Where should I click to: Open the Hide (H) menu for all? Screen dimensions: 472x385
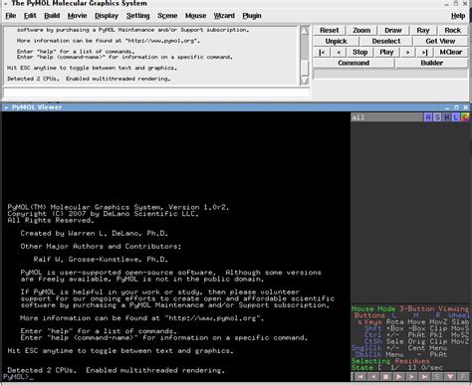click(x=447, y=117)
